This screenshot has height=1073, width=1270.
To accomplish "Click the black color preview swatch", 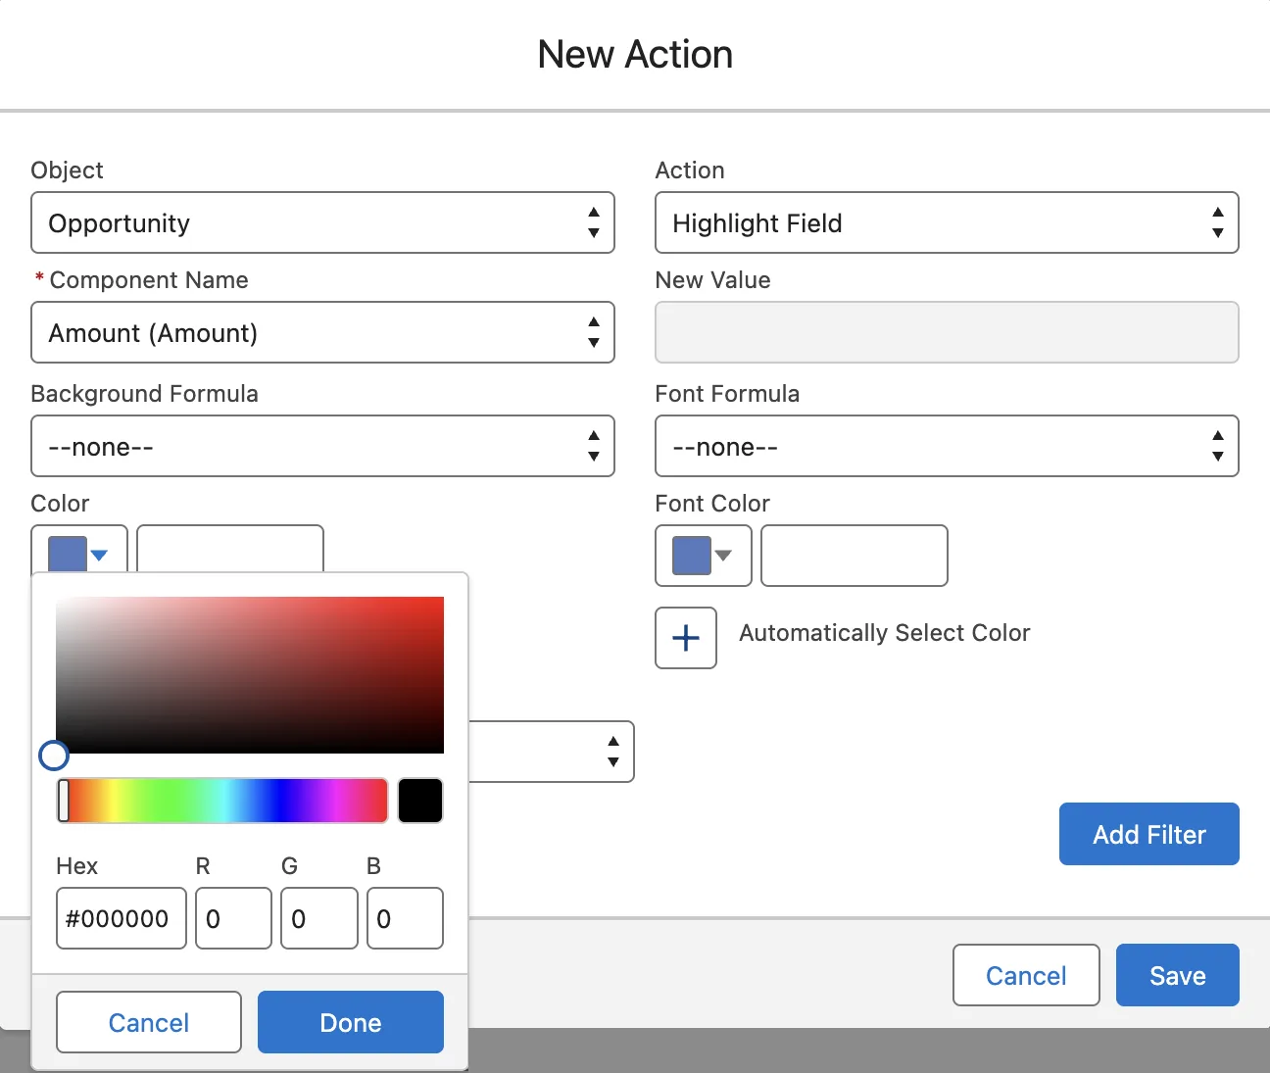I will coord(420,801).
